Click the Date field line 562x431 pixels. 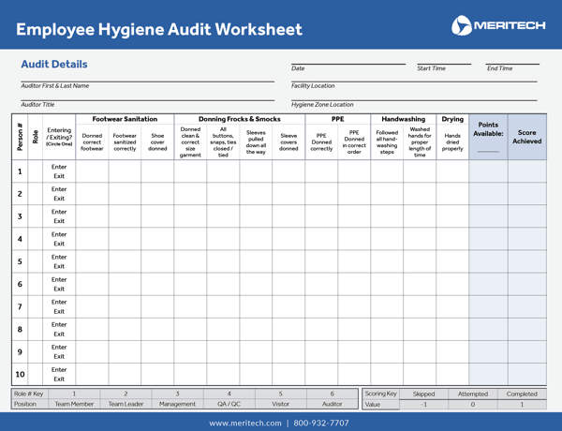[x=348, y=64]
